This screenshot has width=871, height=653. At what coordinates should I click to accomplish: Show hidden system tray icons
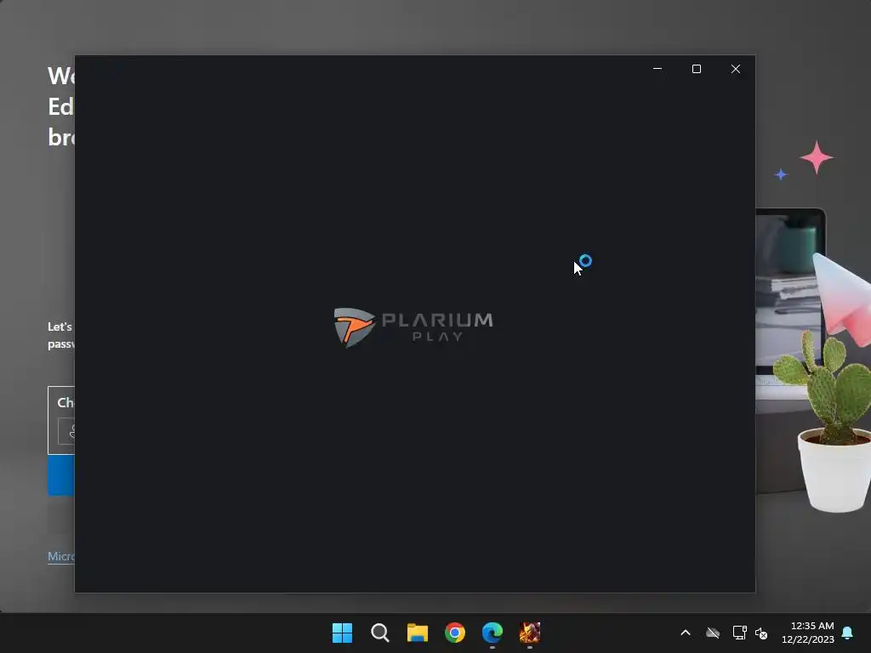point(686,633)
